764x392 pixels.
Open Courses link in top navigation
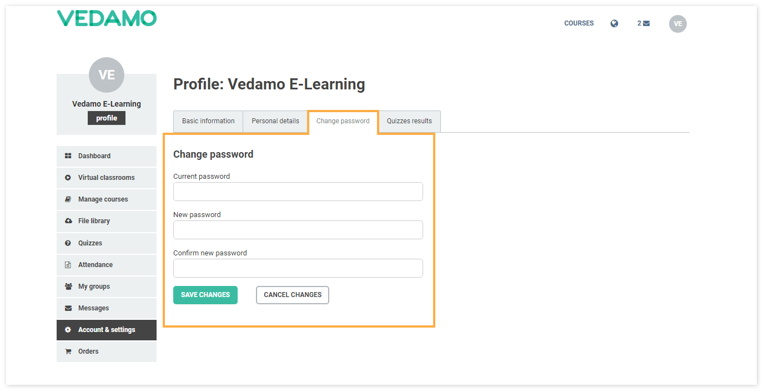coord(579,23)
